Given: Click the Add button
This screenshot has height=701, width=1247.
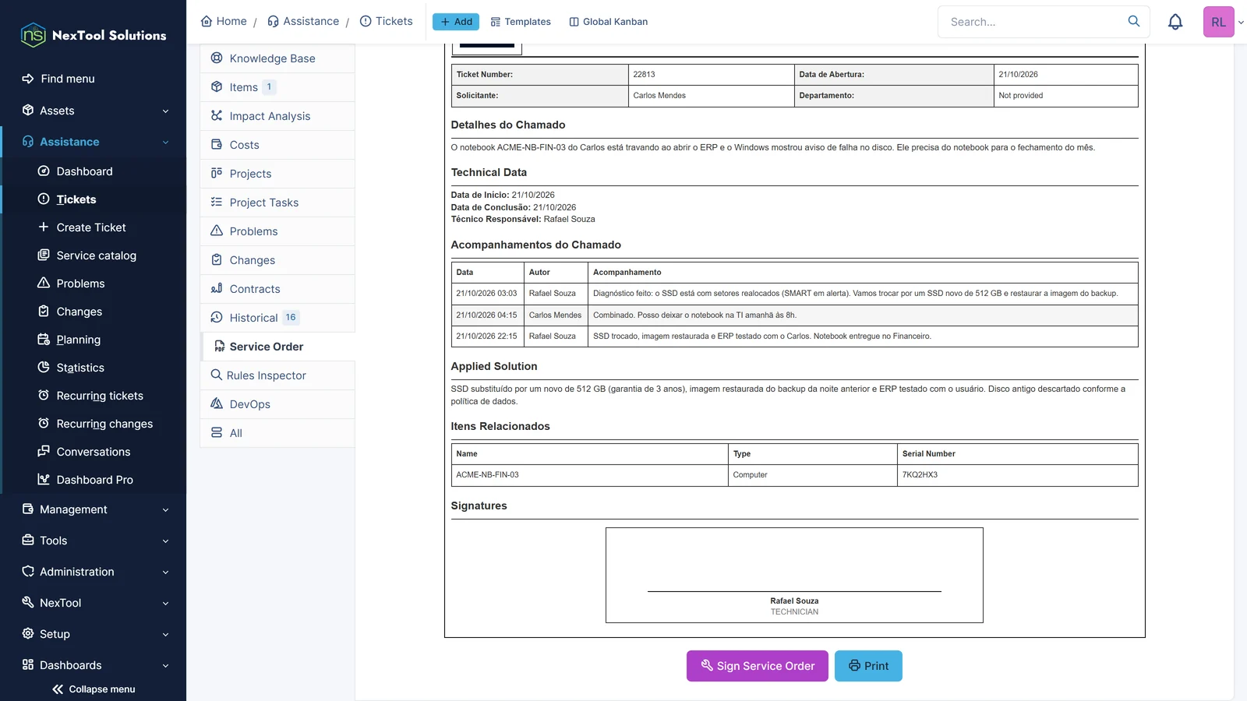Looking at the screenshot, I should (456, 22).
